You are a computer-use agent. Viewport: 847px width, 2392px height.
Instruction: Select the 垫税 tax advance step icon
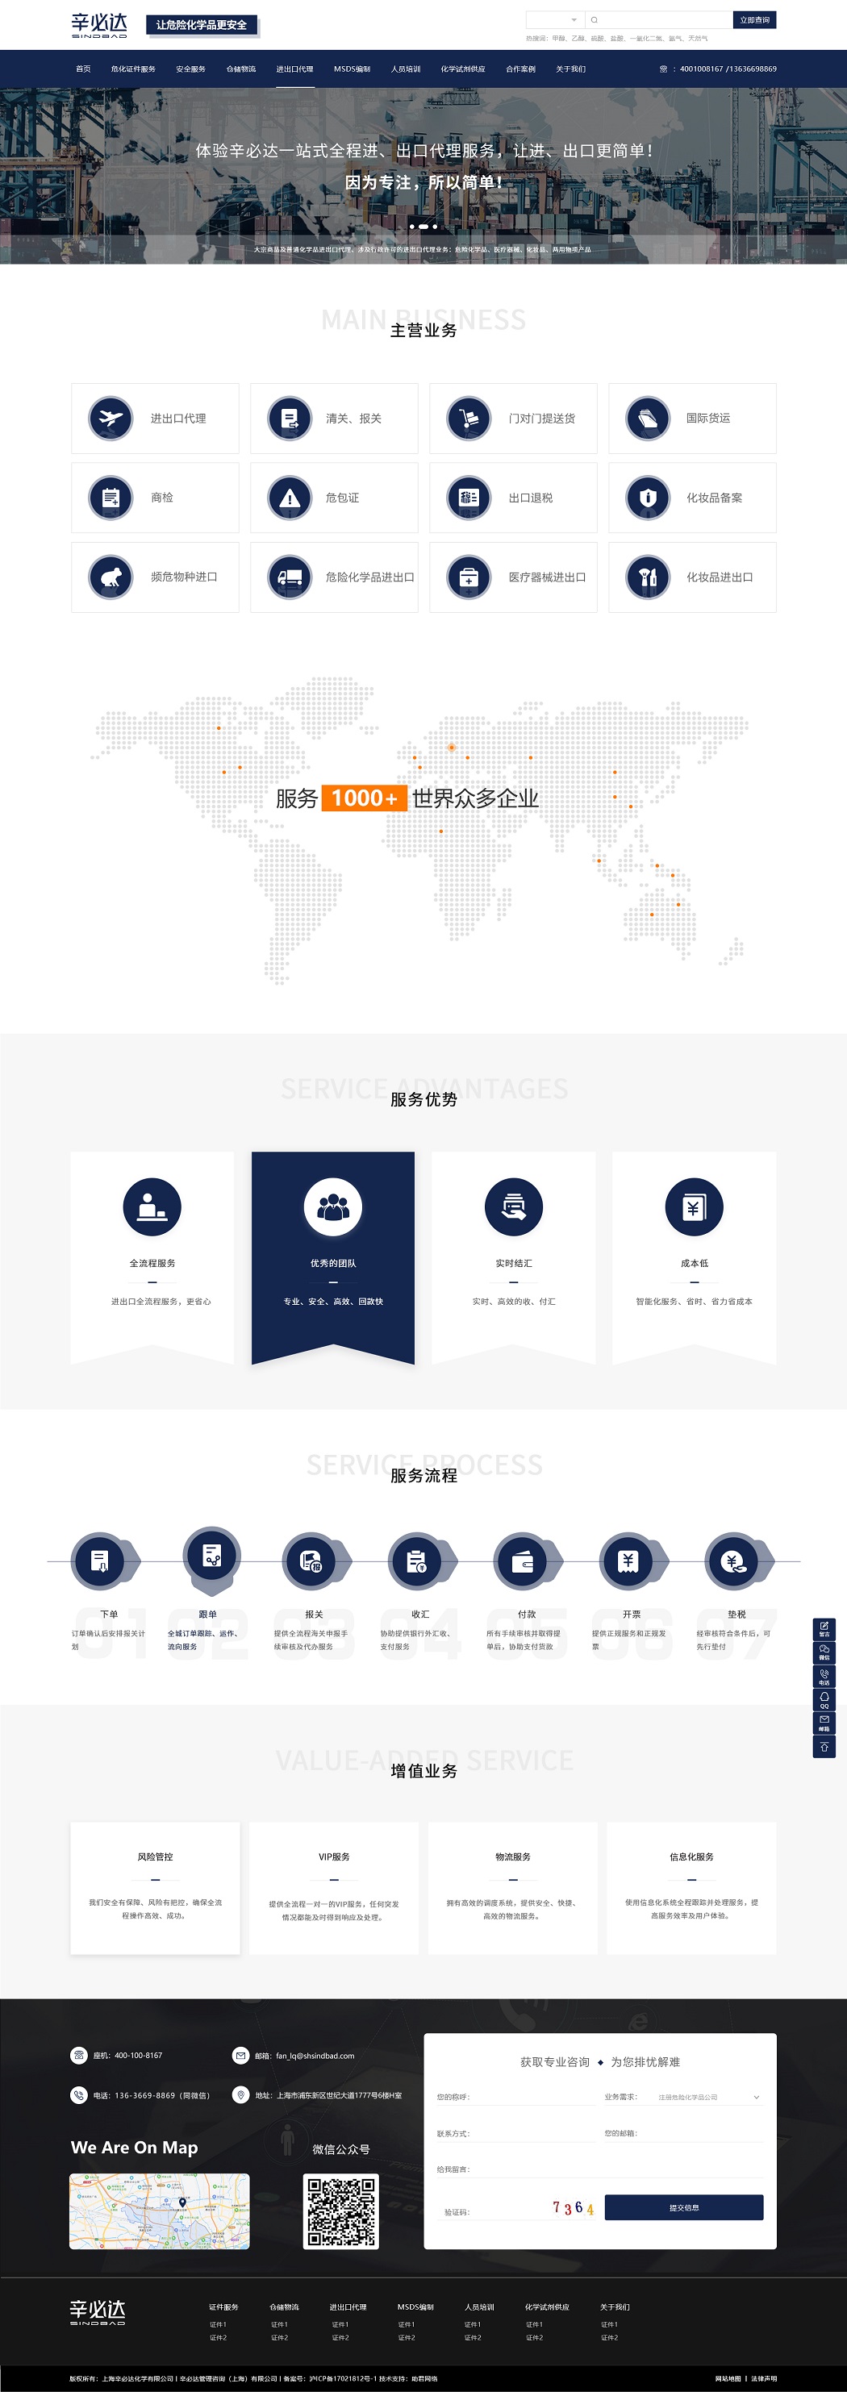point(734,1561)
